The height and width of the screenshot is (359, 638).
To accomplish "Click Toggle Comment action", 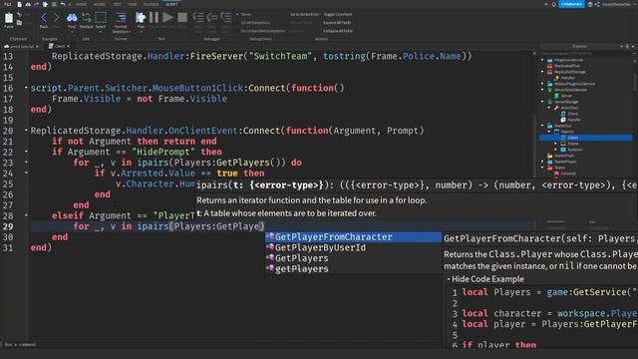I will (x=338, y=14).
